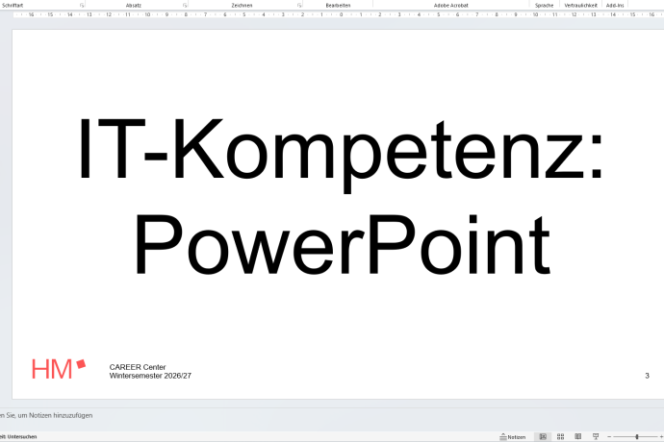
Task: Click the slide number 3
Action: pyautogui.click(x=647, y=376)
